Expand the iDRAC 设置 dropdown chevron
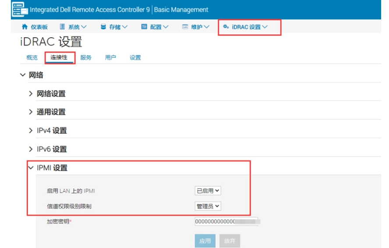 265,27
